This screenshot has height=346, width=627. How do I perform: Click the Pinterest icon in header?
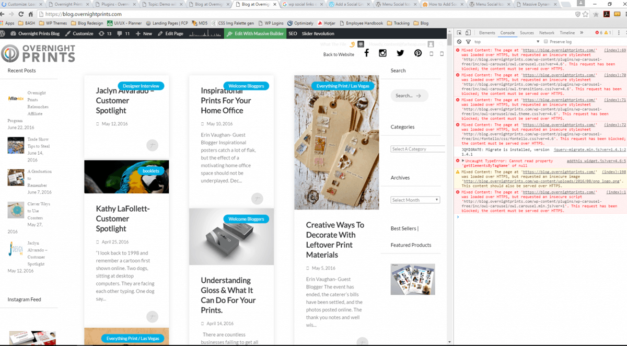418,53
